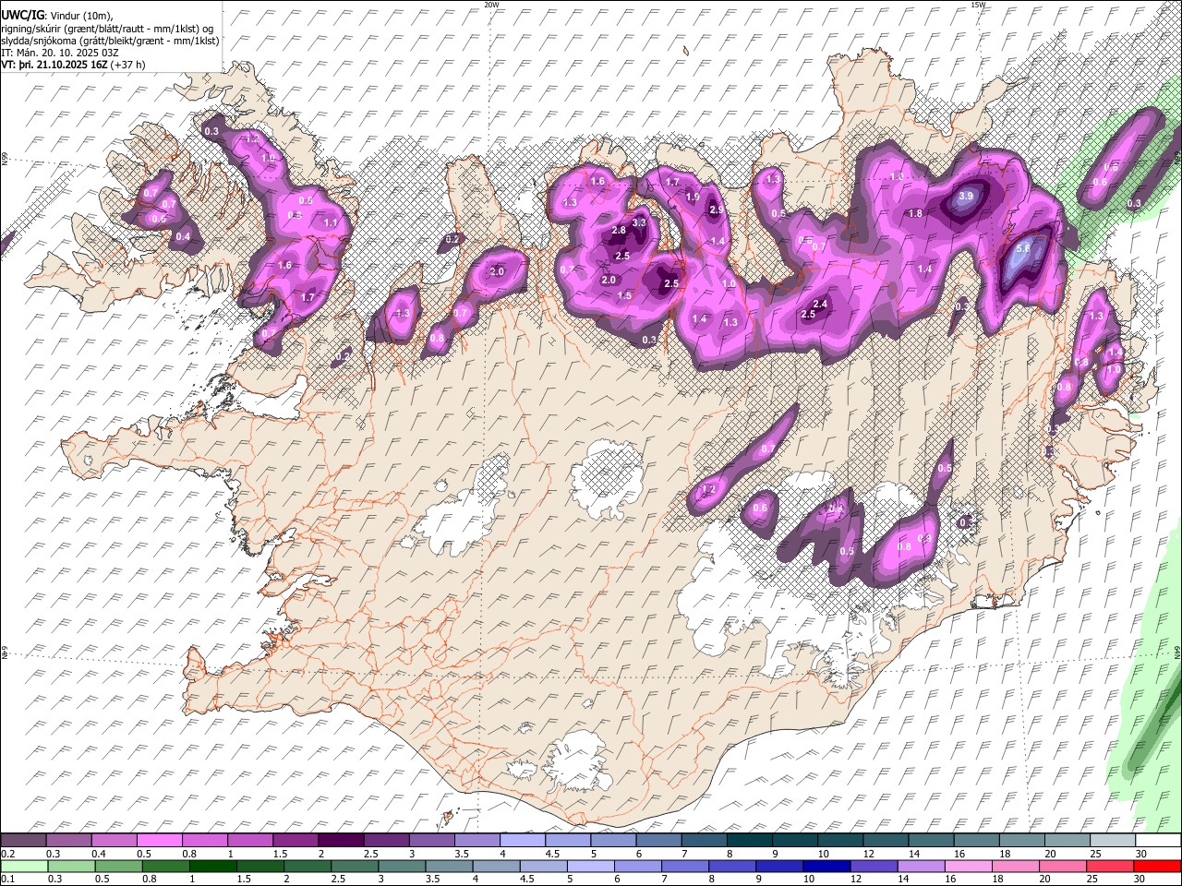Pick the light grey 25 swatch in purple scale
Viewport: 1182px width, 886px height.
coord(1112,841)
